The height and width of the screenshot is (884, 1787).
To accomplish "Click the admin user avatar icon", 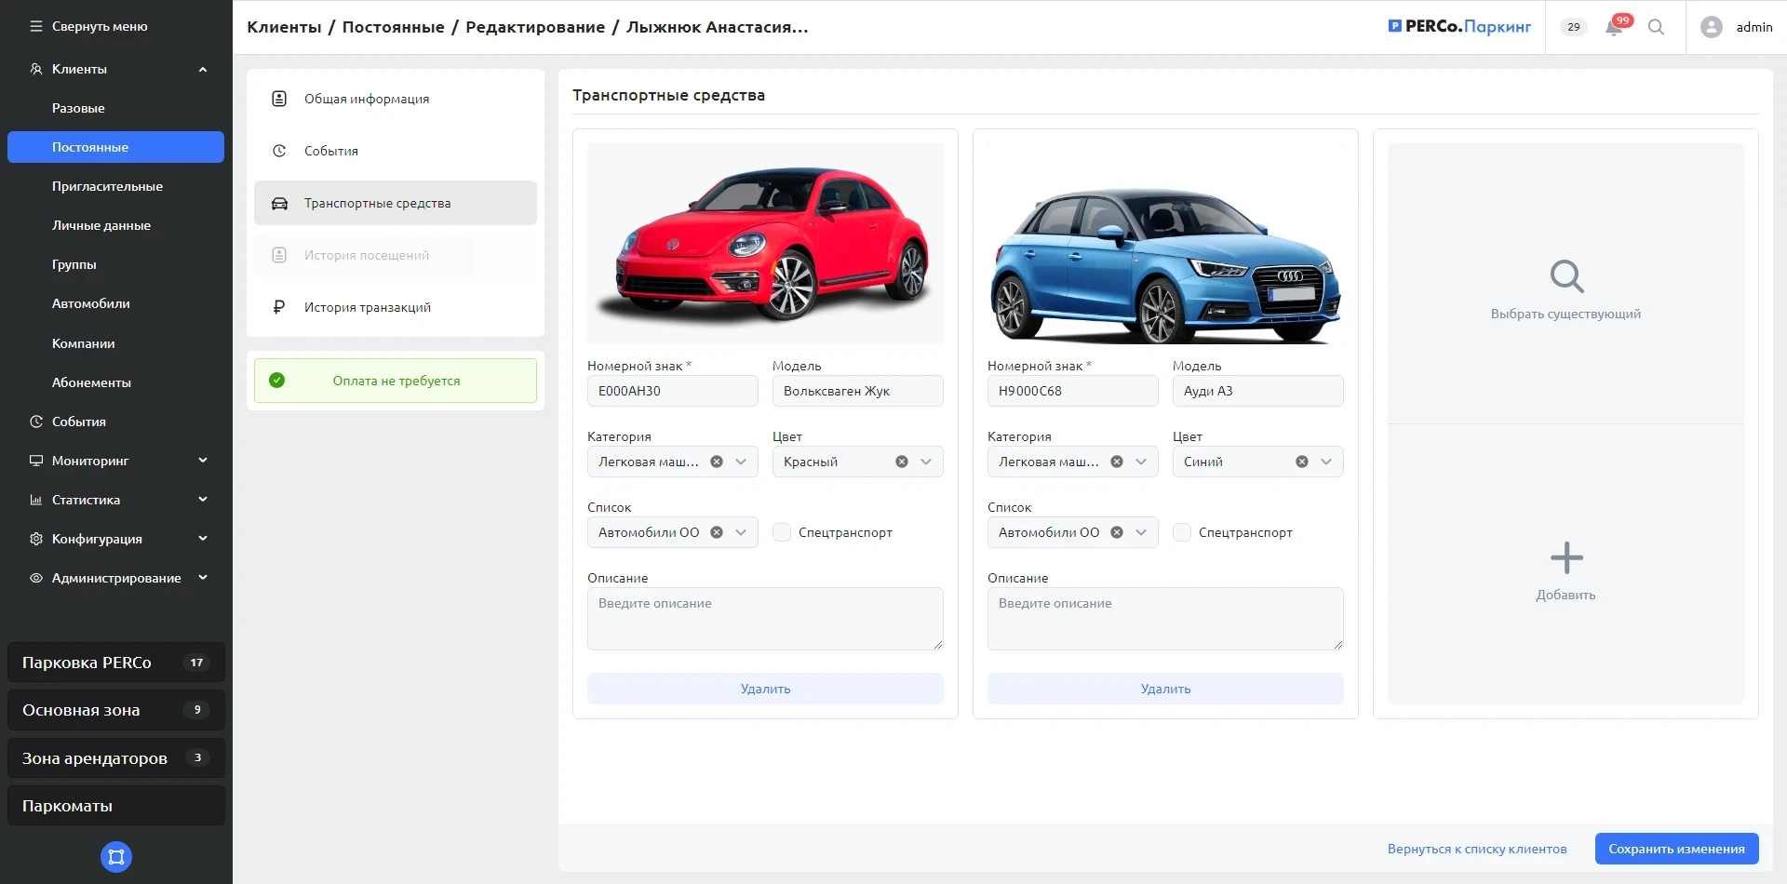I will pos(1711,27).
